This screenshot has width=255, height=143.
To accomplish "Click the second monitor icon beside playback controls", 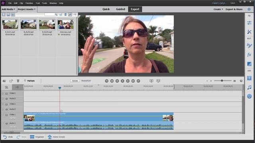I will click(158, 81).
